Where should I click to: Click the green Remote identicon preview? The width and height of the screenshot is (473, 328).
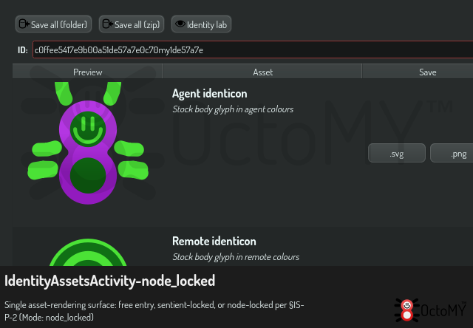tap(88, 253)
